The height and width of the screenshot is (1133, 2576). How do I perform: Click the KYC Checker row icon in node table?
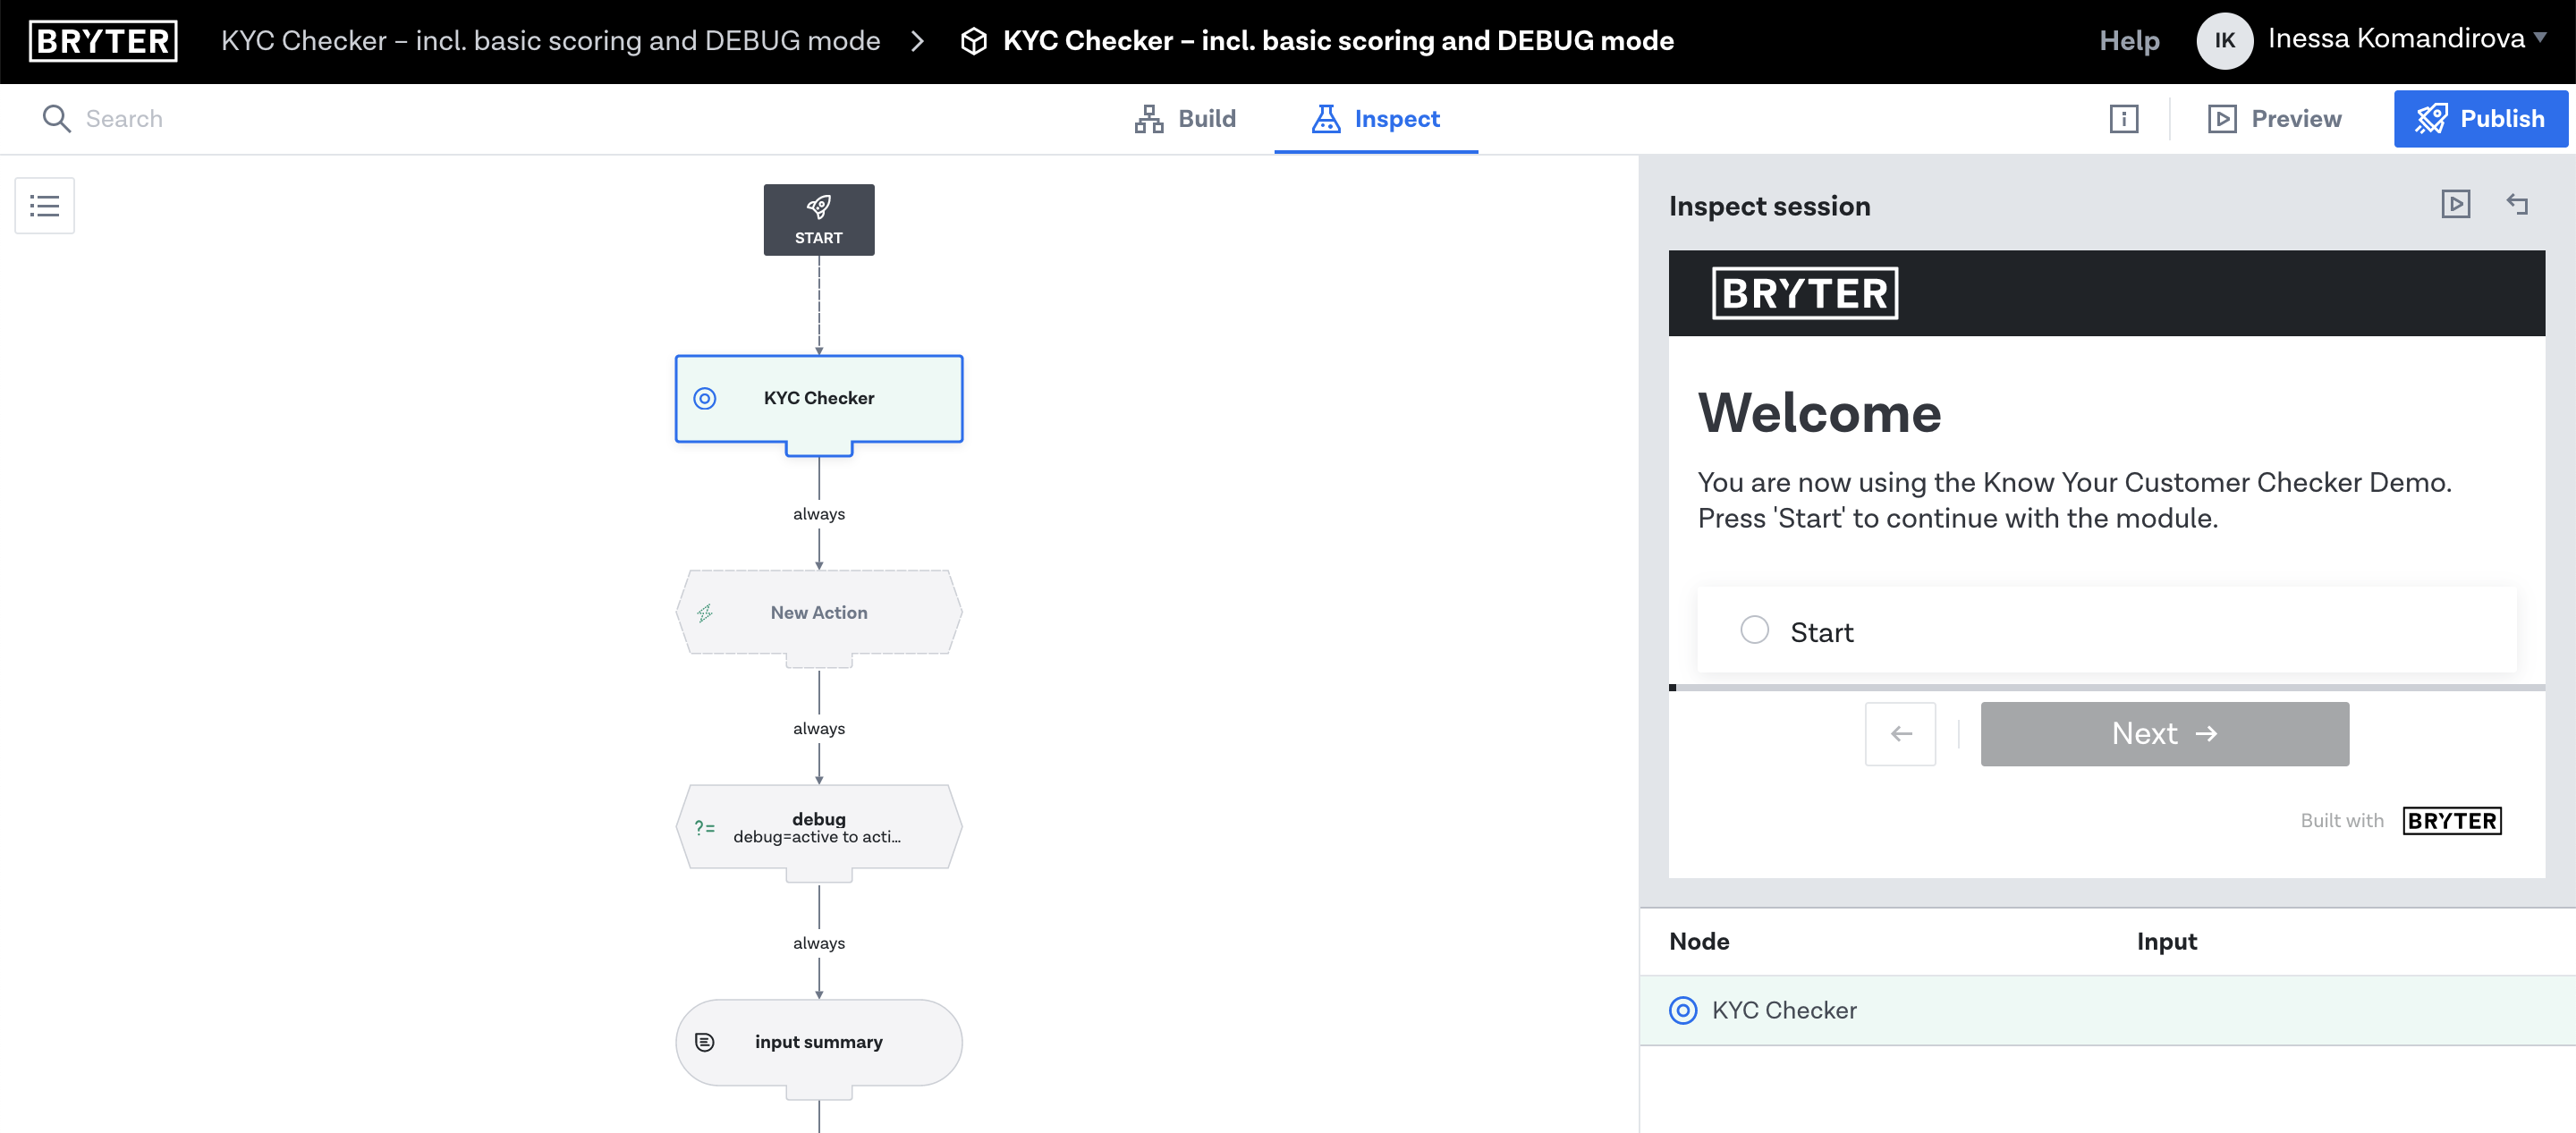point(1683,1010)
